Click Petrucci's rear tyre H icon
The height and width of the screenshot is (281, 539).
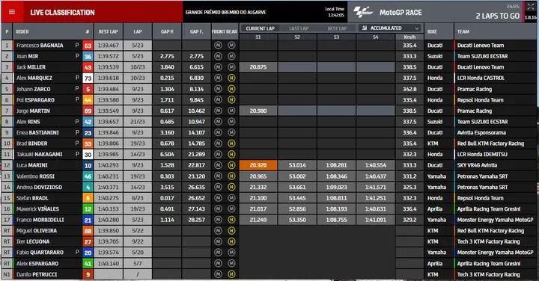click(x=231, y=274)
